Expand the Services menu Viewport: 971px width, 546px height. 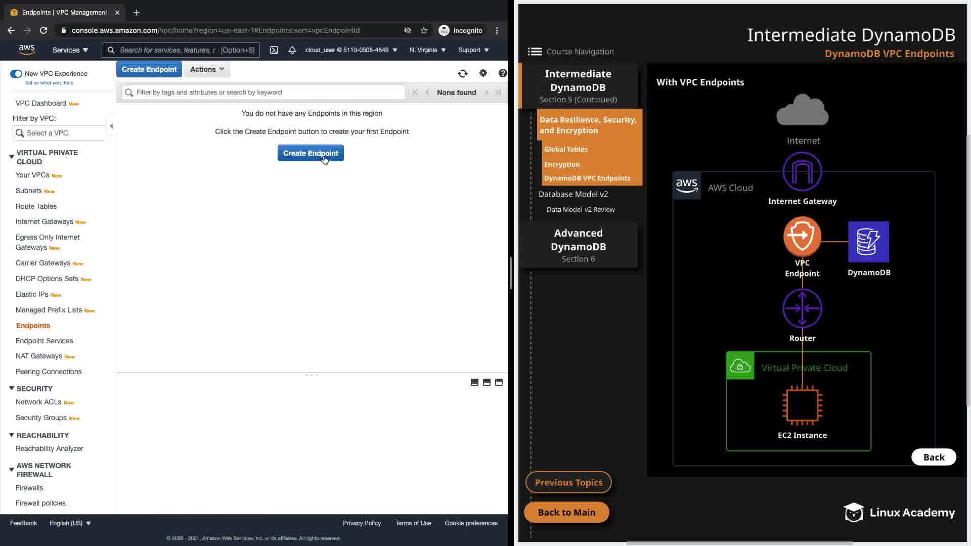[x=70, y=50]
